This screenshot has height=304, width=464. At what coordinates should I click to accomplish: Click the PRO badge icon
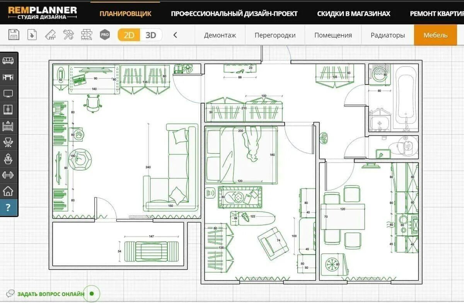pyautogui.click(x=105, y=35)
